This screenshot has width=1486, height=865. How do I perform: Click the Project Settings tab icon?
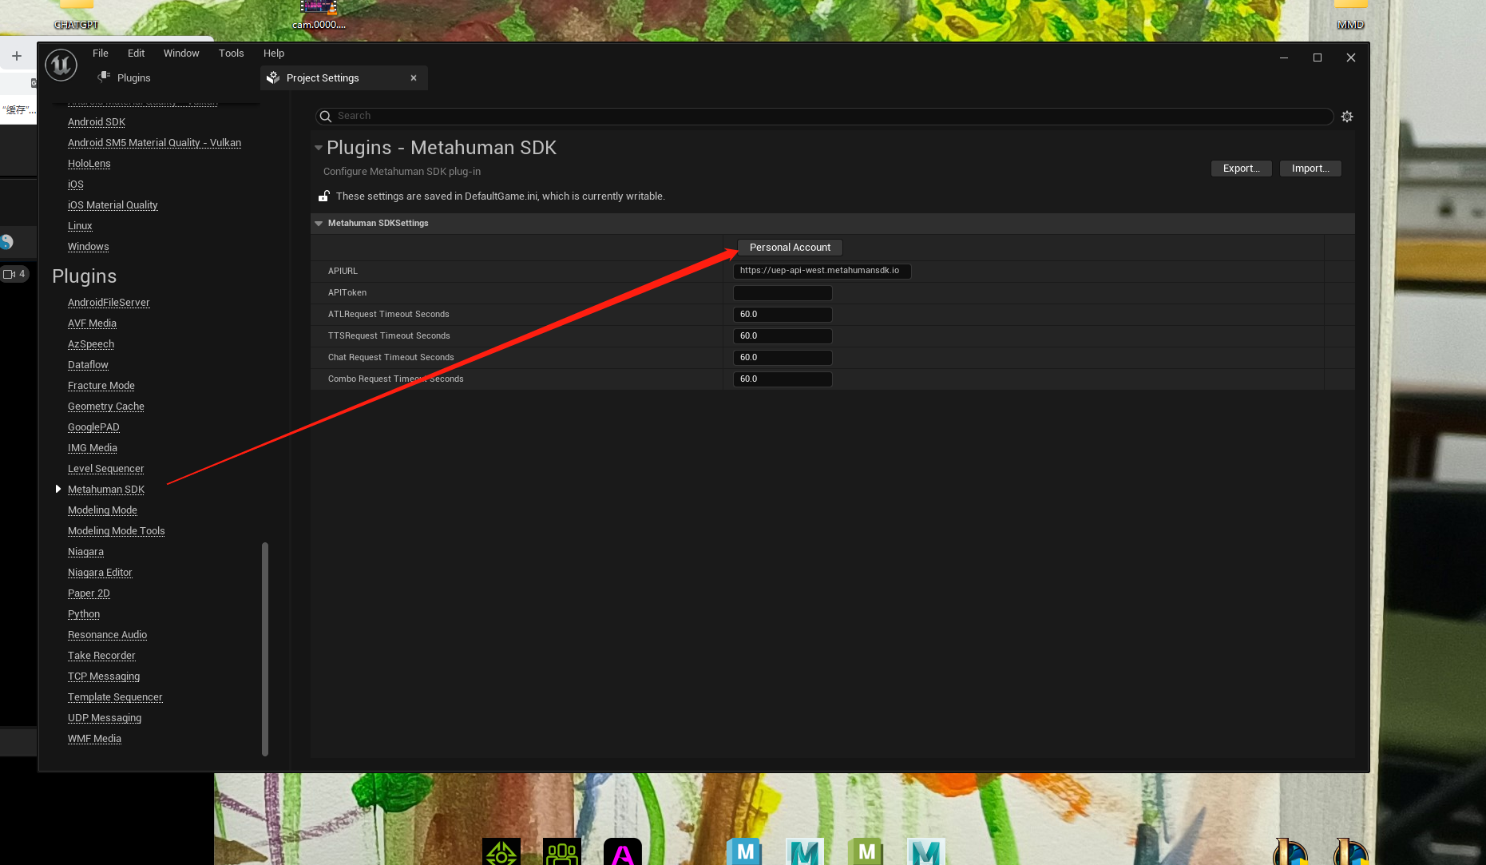point(273,78)
